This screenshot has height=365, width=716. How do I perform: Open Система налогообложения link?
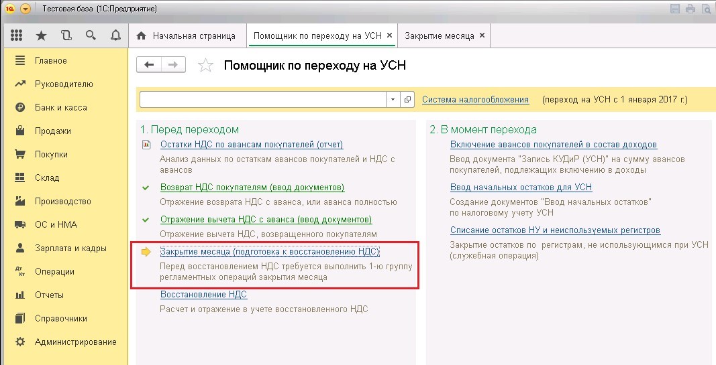tap(475, 99)
